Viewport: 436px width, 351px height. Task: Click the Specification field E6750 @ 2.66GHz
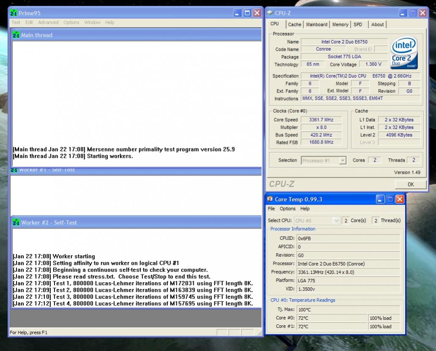360,76
